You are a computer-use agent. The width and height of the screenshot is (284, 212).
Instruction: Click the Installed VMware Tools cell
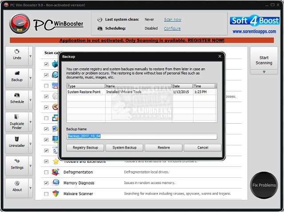click(124, 92)
